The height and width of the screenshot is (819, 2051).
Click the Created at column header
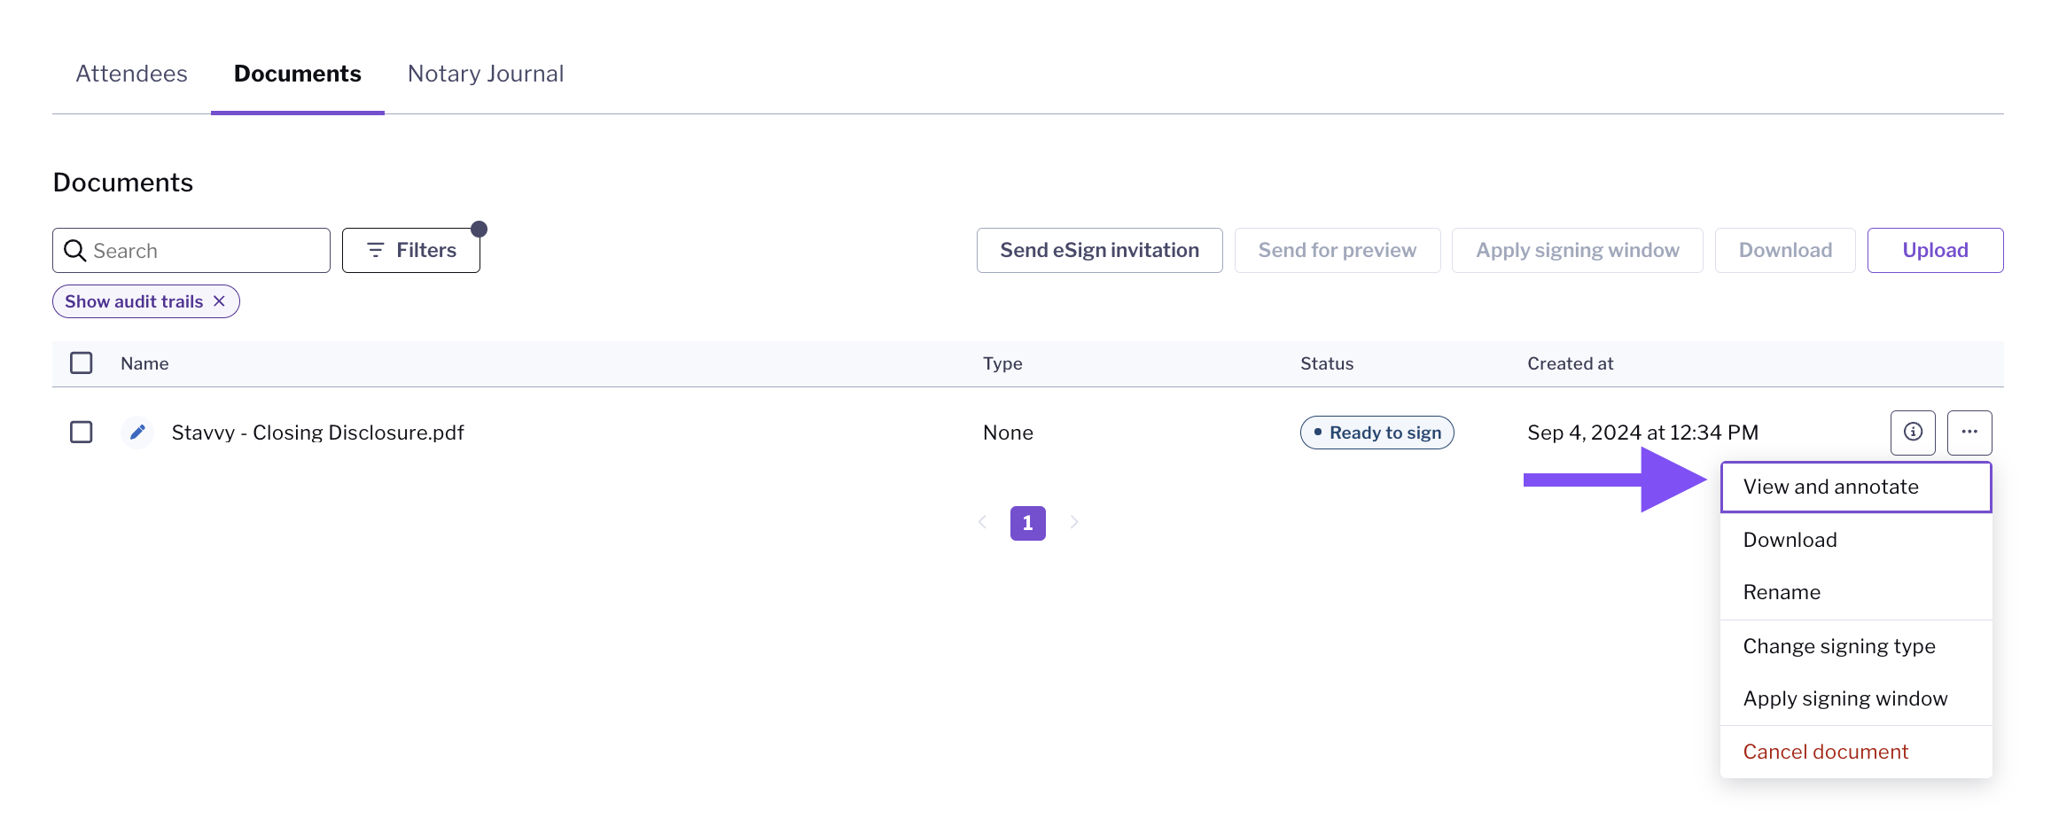tap(1571, 363)
